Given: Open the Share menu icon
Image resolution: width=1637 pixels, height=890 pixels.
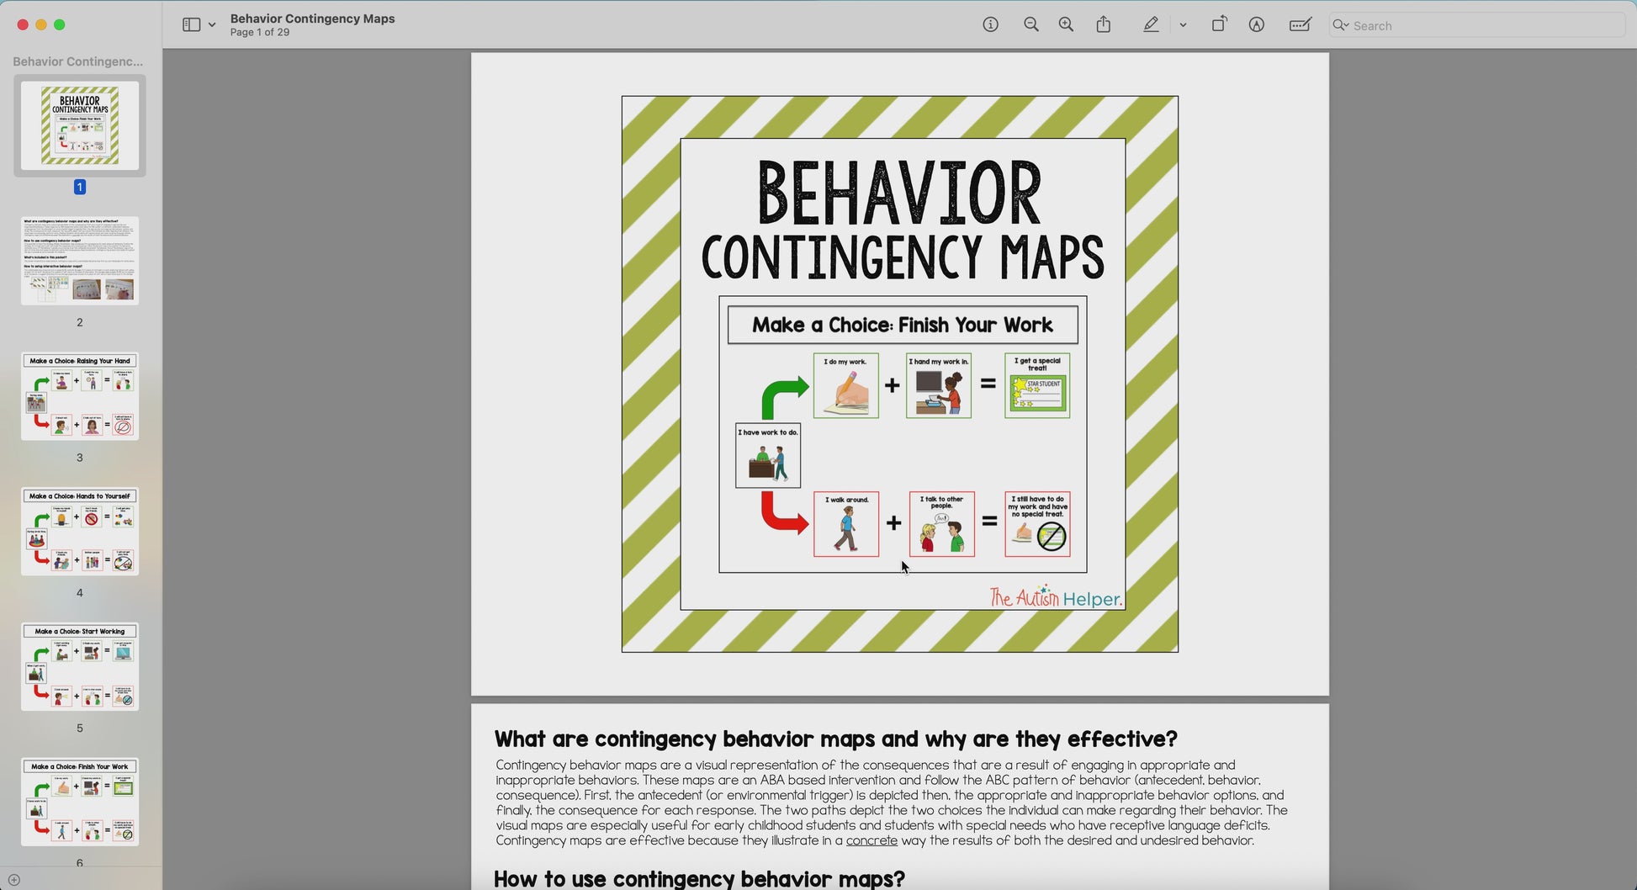Looking at the screenshot, I should tap(1104, 25).
